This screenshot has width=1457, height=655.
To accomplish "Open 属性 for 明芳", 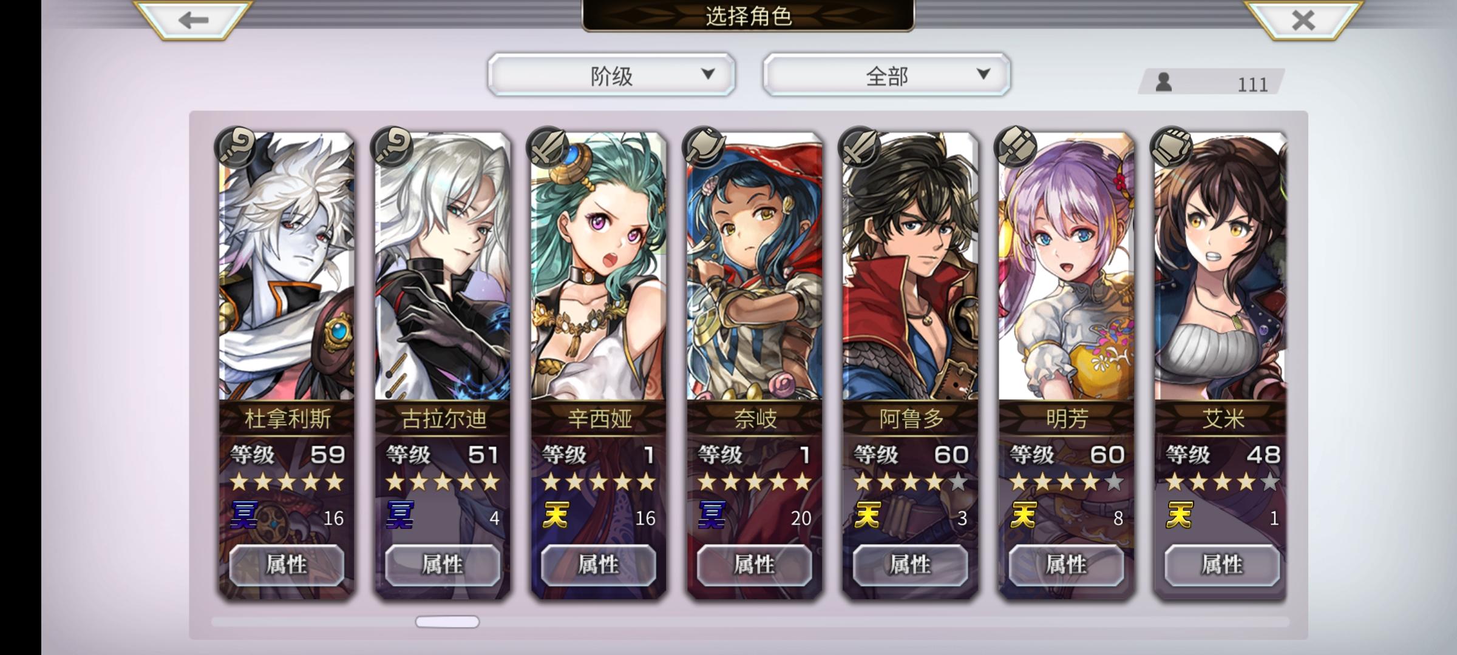I will [1066, 565].
